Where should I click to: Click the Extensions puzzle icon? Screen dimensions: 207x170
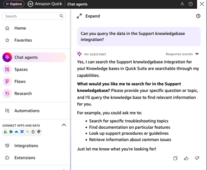7,157
